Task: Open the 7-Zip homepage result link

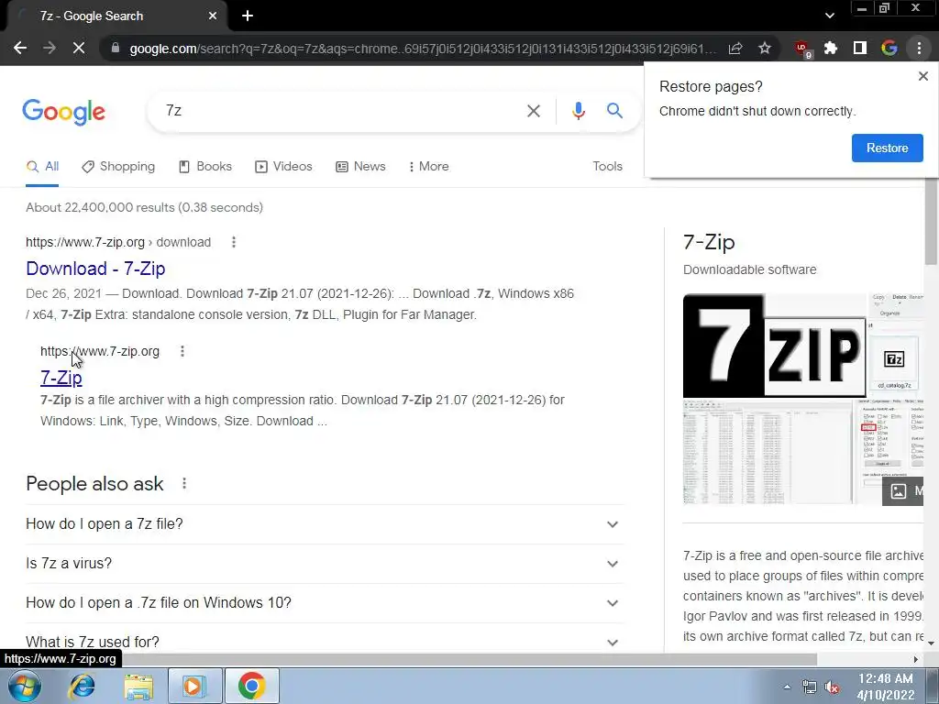Action: click(61, 378)
